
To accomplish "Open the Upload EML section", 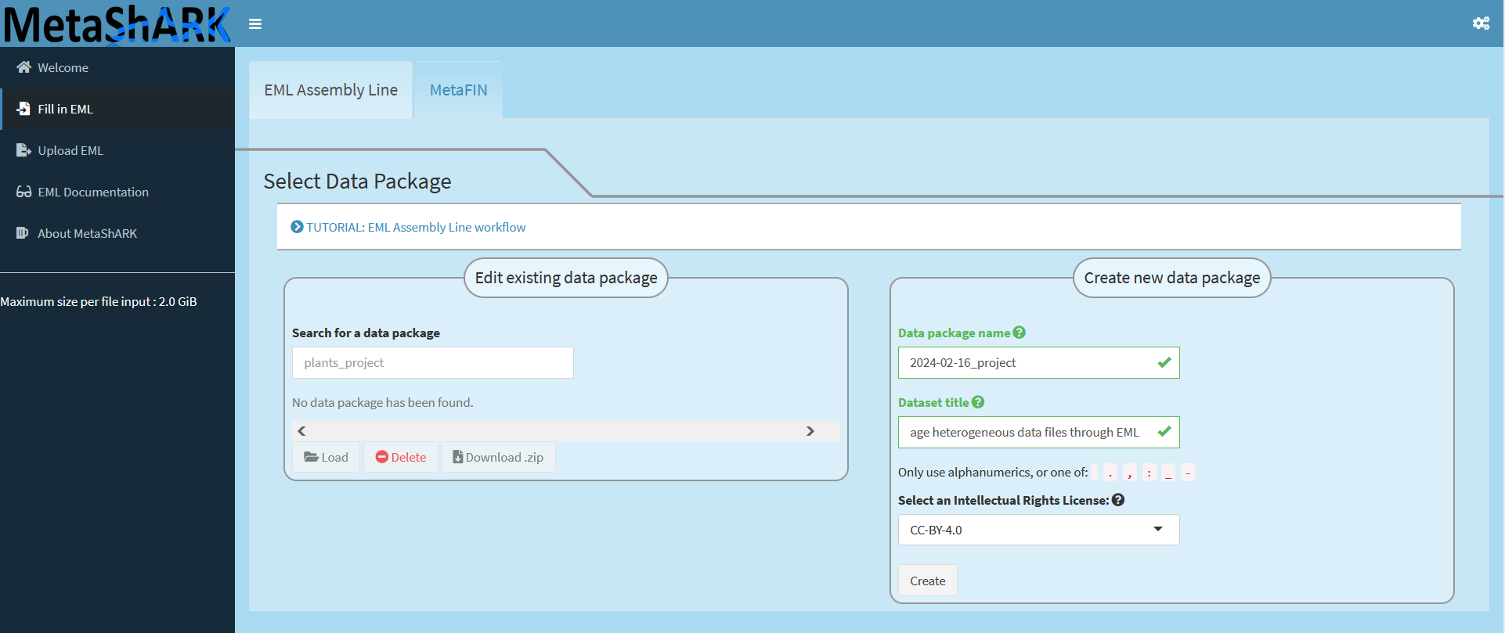I will tap(117, 150).
